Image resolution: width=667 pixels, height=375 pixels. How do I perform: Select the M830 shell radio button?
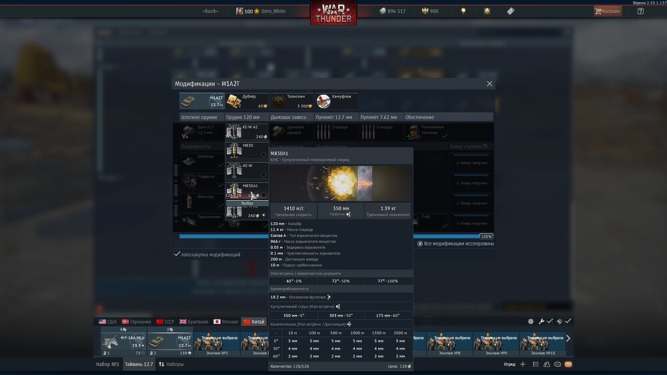tap(263, 155)
